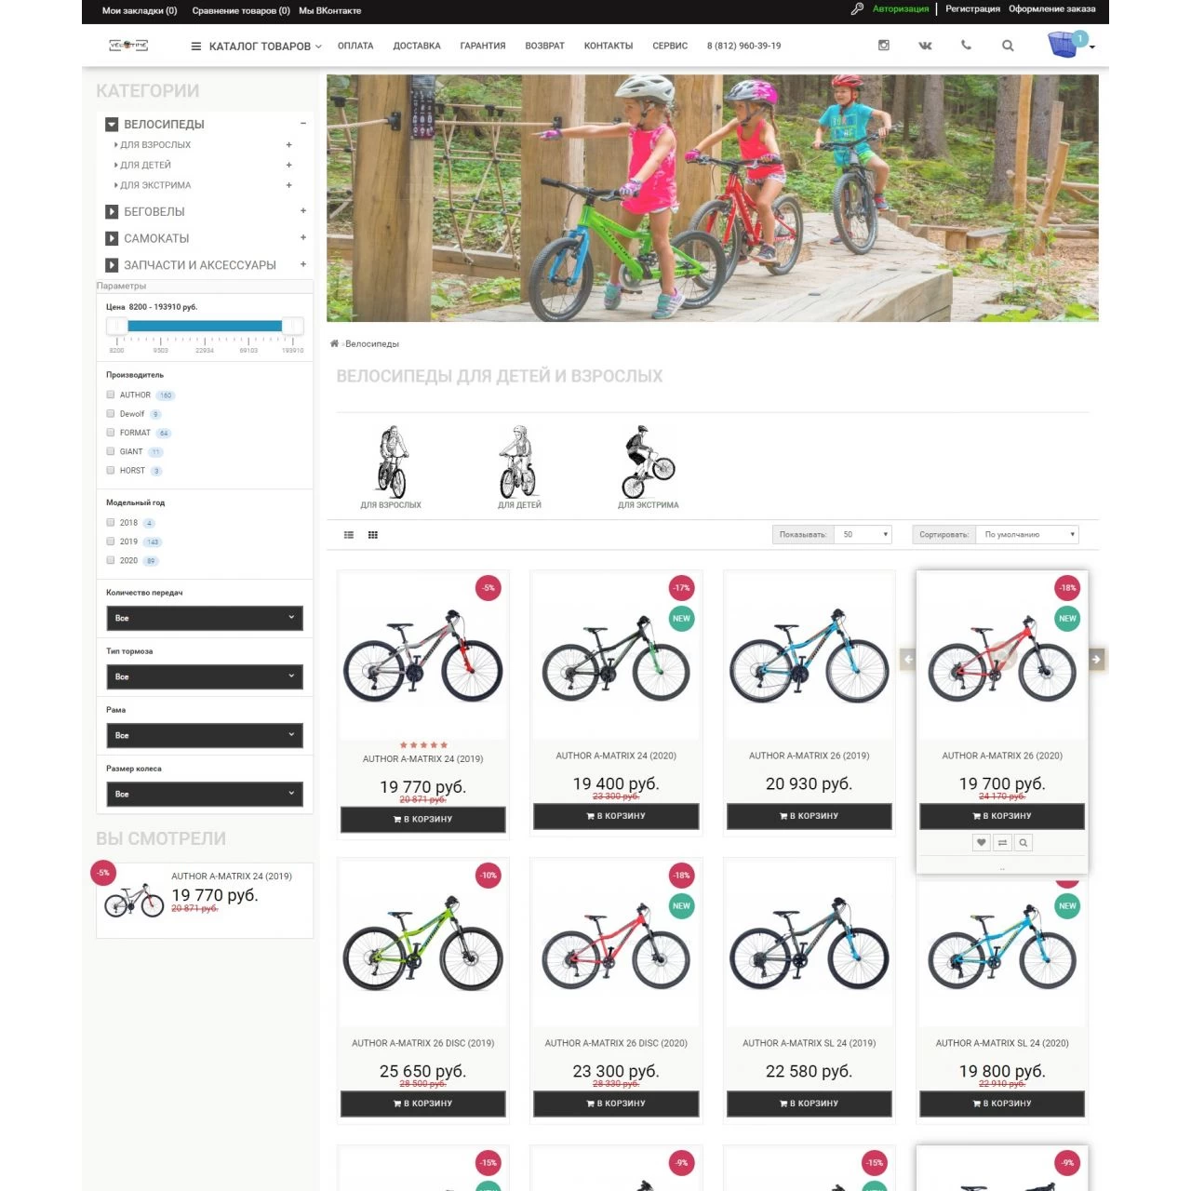The image size is (1191, 1191).
Task: Tick the AUTHOR manufacturer checkbox
Action: [111, 395]
